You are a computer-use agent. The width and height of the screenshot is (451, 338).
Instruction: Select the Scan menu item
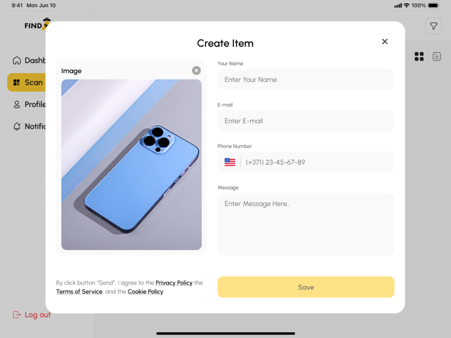coord(27,82)
